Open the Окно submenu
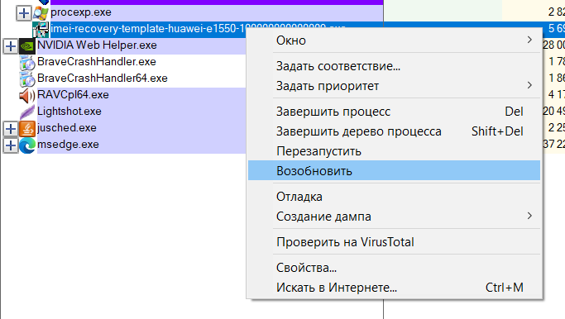The image size is (565, 319). (x=395, y=40)
